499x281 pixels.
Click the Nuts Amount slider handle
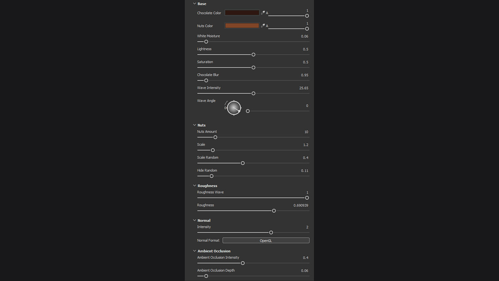tap(215, 137)
